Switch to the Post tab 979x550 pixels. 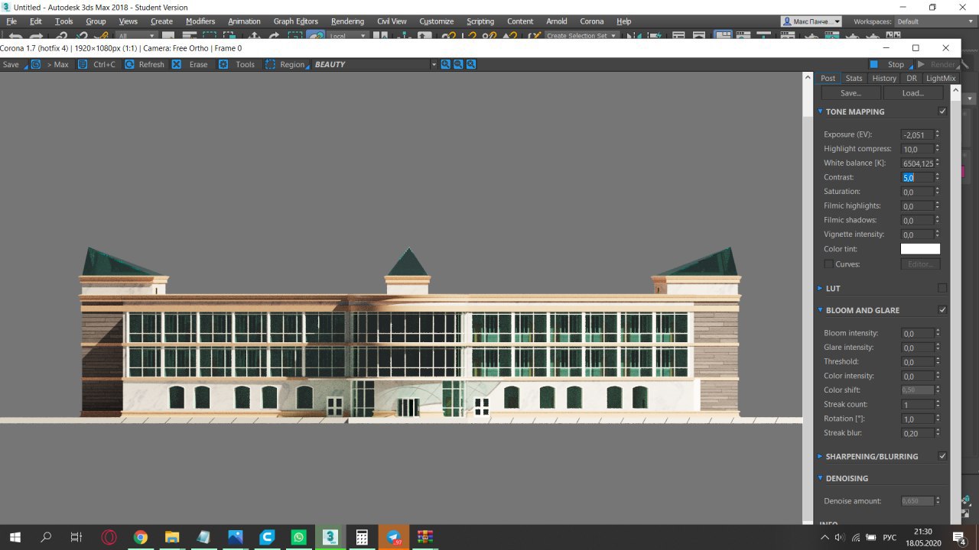(x=828, y=78)
